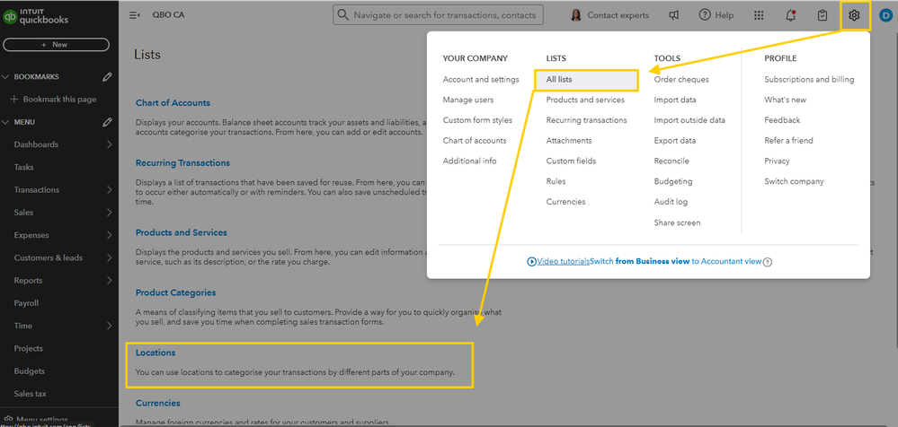This screenshot has height=427, width=898.
Task: Select Budgeting under Tools
Action: click(x=673, y=181)
